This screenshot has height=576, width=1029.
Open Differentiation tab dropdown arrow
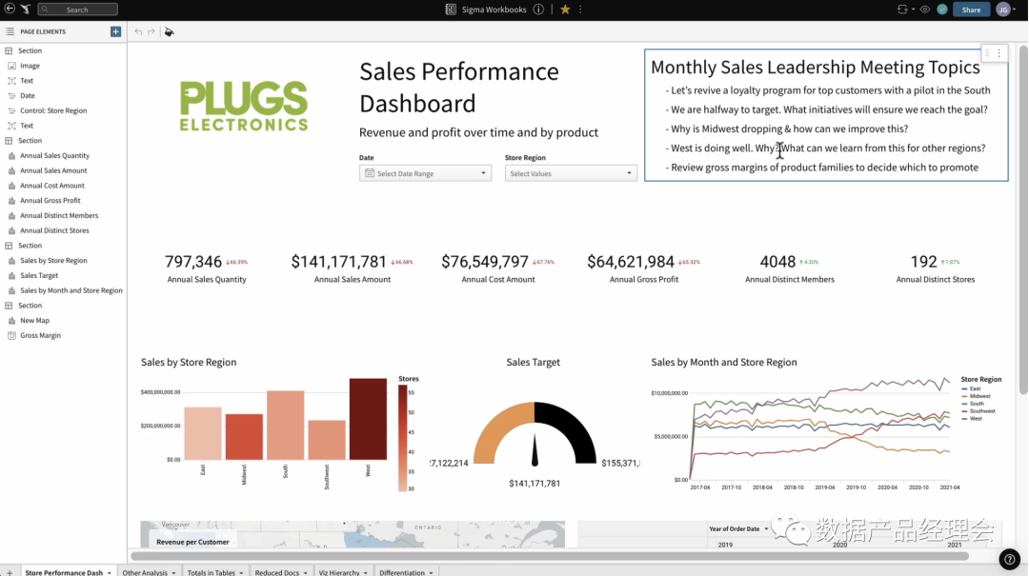point(432,573)
